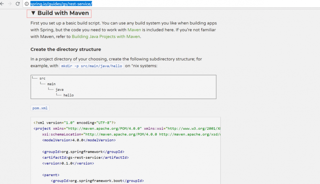Image resolution: width=320 pixels, height=184 pixels.
Task: Click the browser back arrow
Action: click(3, 4)
